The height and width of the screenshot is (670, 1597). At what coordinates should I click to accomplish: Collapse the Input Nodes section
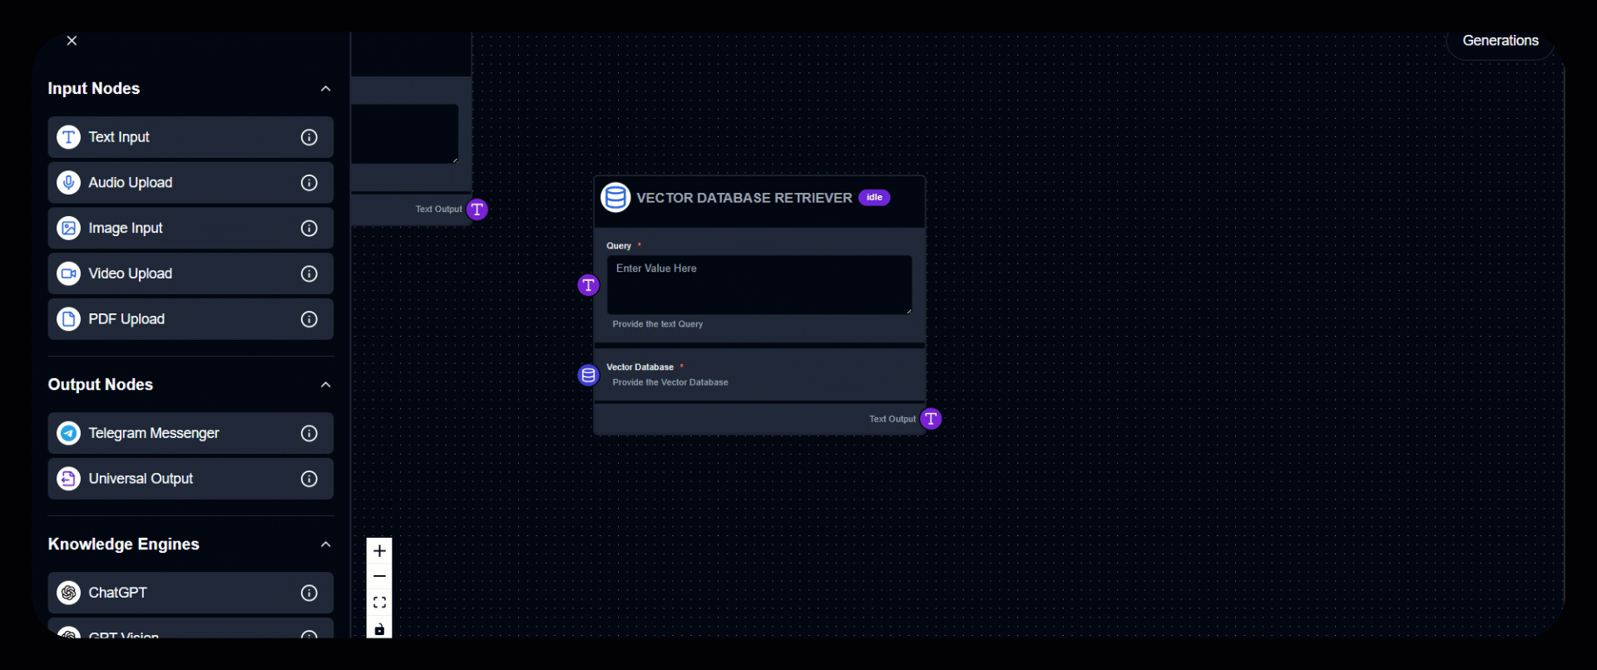coord(325,89)
